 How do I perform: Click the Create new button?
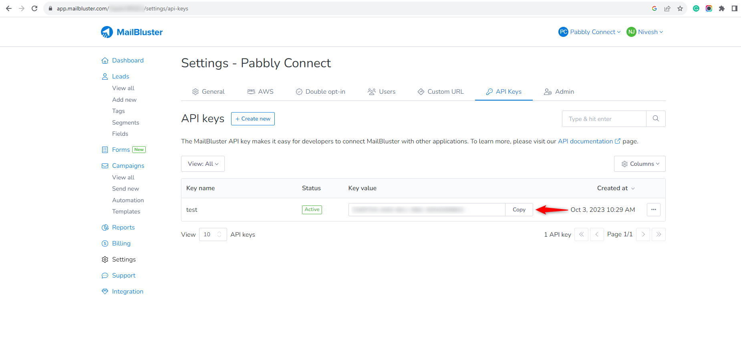[x=253, y=119]
